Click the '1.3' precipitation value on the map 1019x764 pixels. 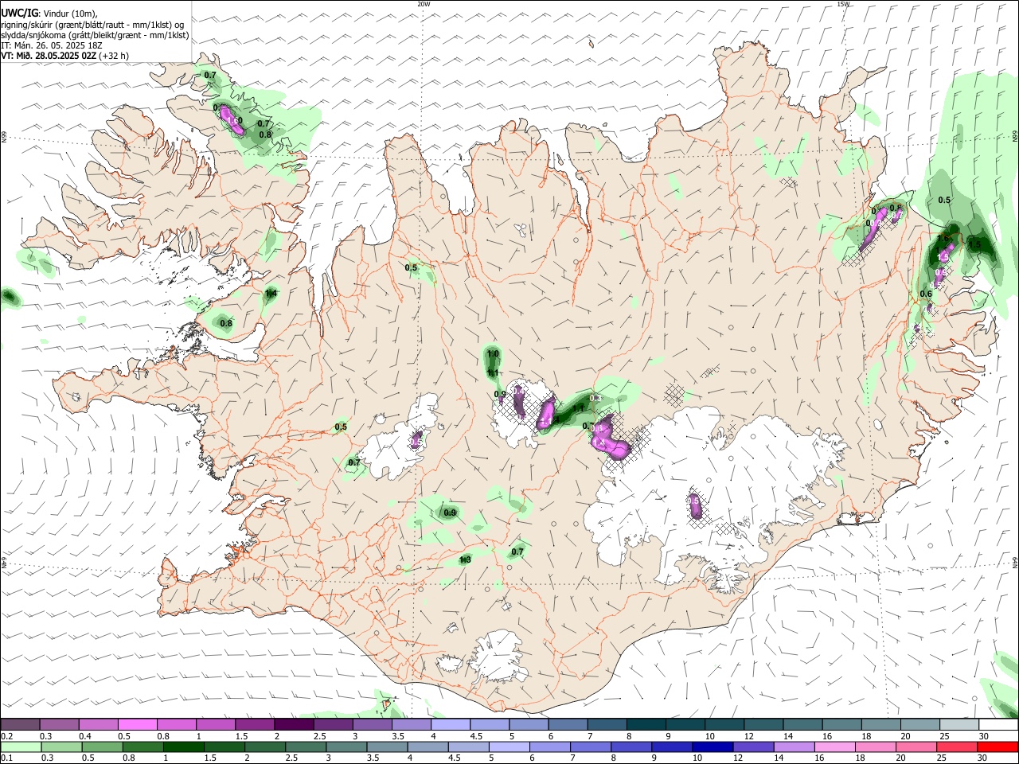(466, 560)
